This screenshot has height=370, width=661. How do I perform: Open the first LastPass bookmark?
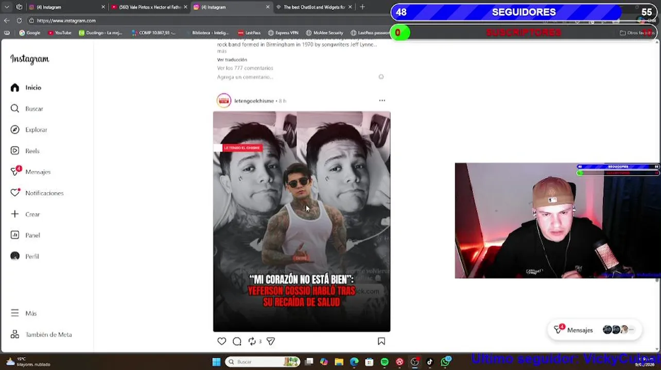[x=249, y=33]
